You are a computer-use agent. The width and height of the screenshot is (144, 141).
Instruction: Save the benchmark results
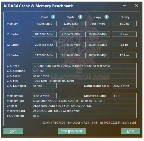(13, 131)
